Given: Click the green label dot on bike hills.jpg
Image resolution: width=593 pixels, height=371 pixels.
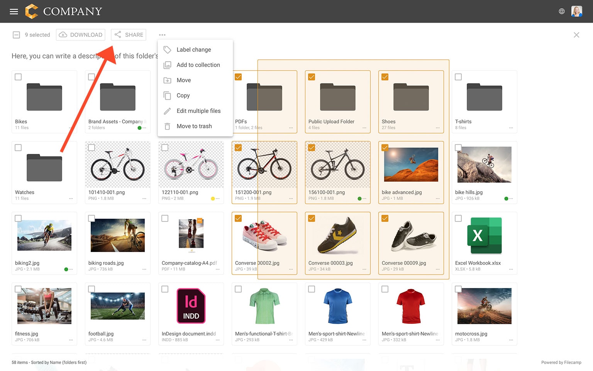Looking at the screenshot, I should [x=506, y=199].
